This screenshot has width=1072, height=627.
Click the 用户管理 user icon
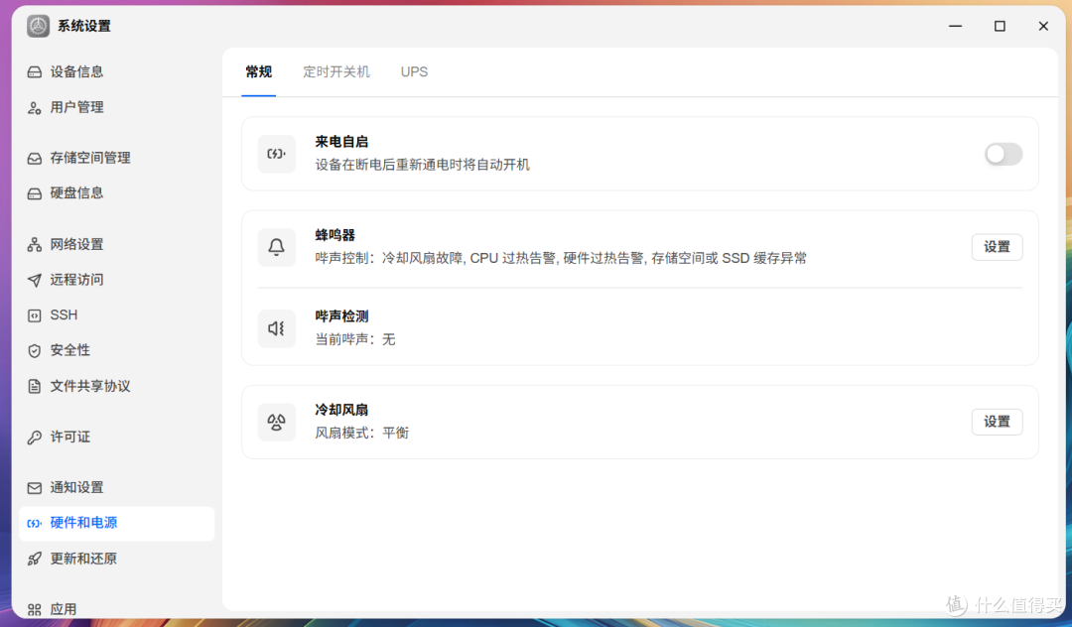[x=34, y=108]
